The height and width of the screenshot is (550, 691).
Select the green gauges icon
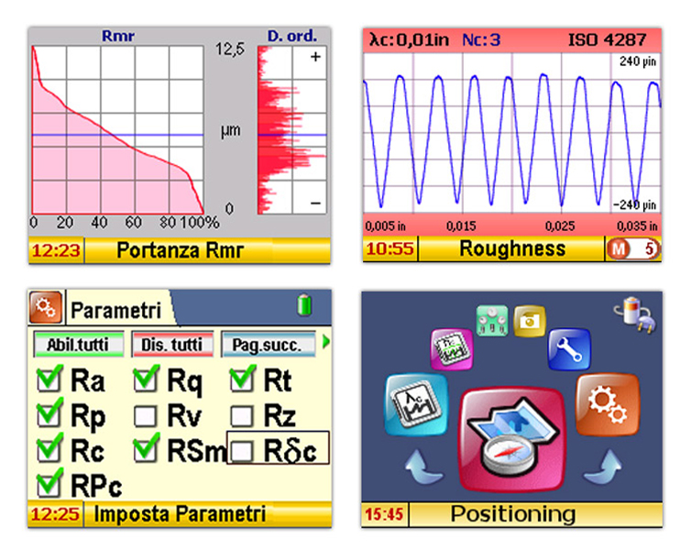pos(492,321)
